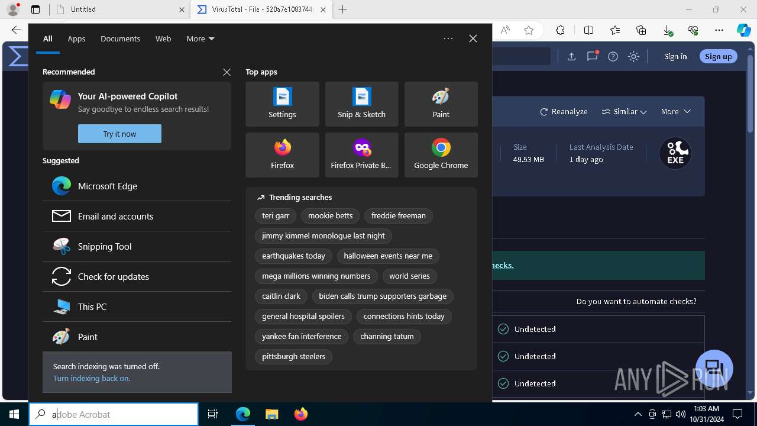Switch to Untitled browser tab

120,9
